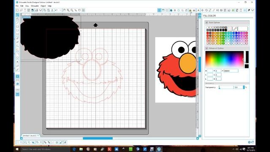Click the vertical scrollbar thumb
Screen dimensions: 270x152
tap(200, 65)
